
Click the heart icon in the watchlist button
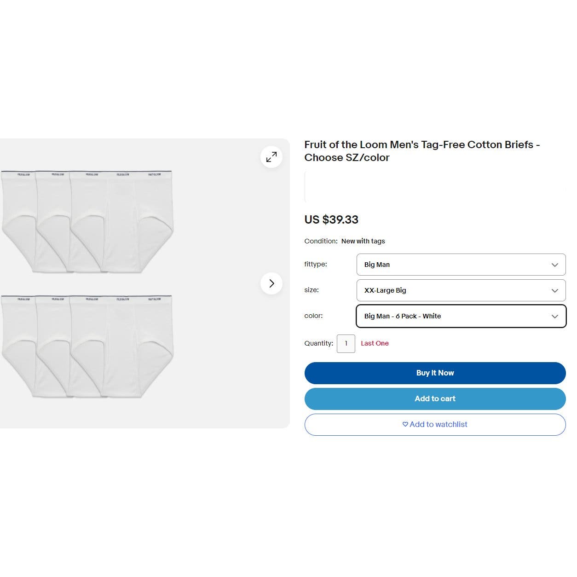click(x=405, y=424)
